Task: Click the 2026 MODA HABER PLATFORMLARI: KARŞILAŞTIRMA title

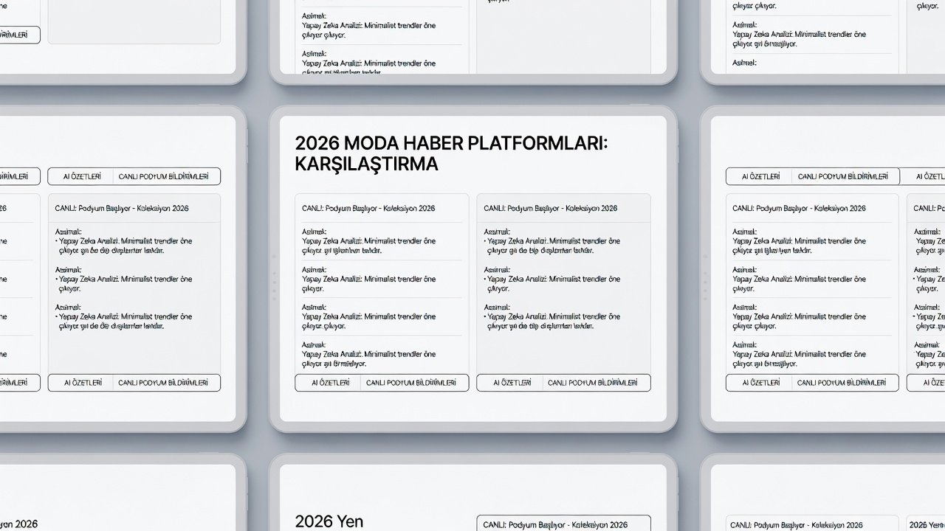Action: pyautogui.click(x=451, y=153)
